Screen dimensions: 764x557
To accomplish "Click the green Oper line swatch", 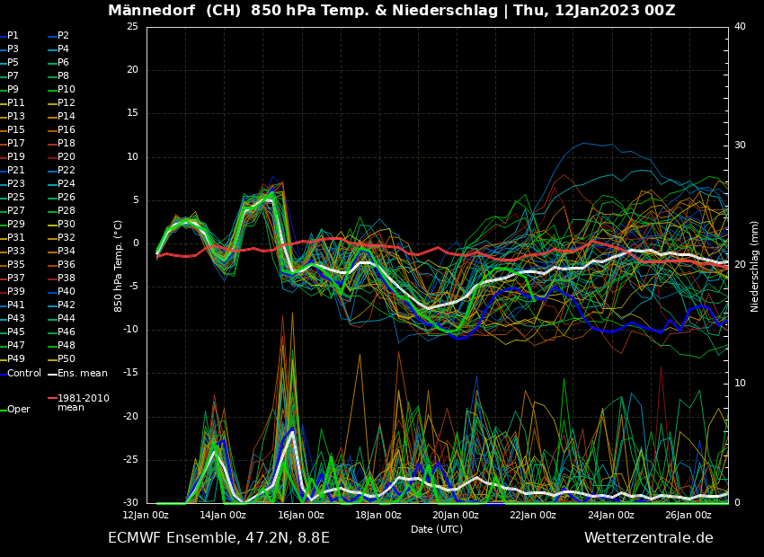I will click(x=3, y=409).
